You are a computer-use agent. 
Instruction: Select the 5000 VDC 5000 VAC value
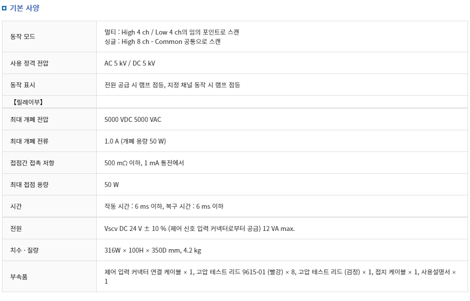point(133,119)
